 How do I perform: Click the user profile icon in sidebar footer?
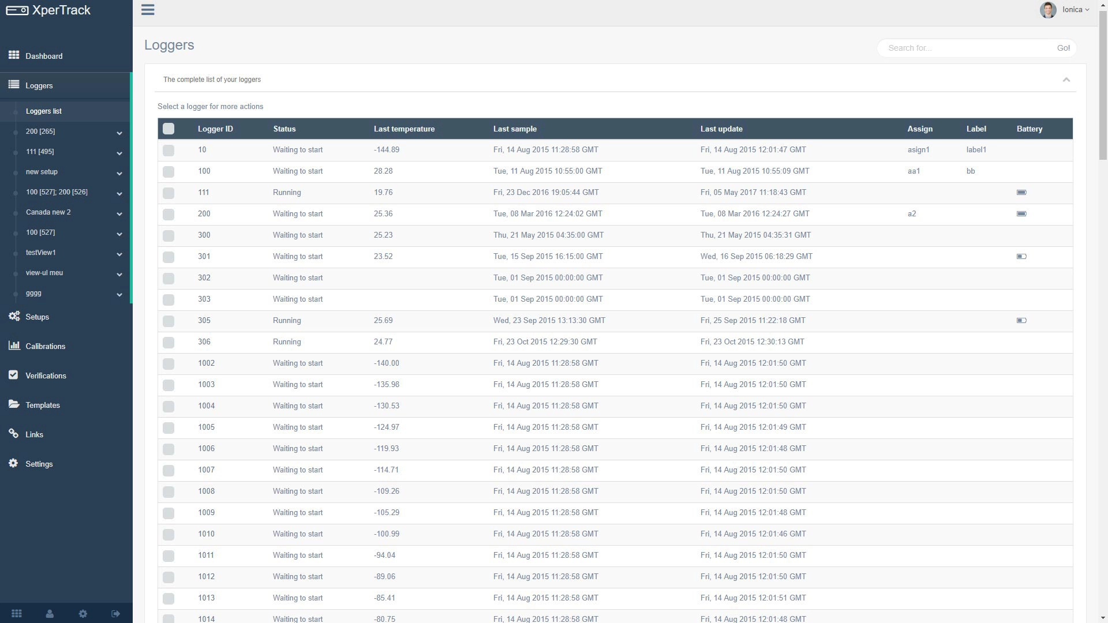[50, 614]
